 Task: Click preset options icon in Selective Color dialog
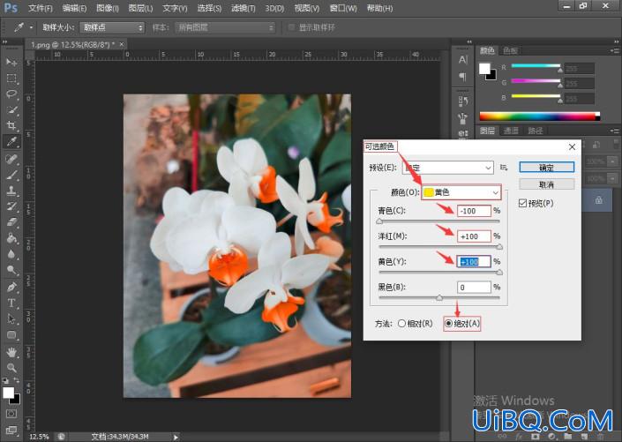point(504,168)
